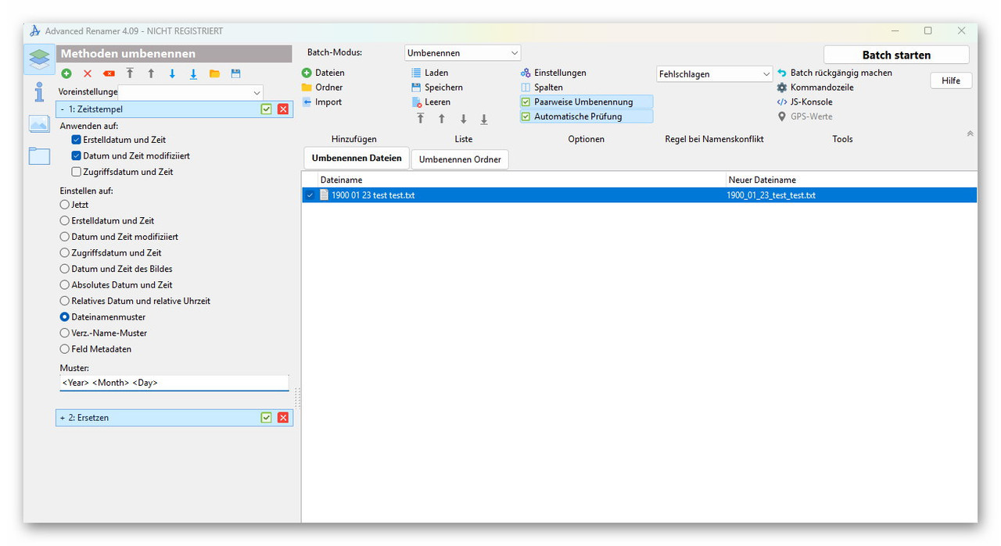Screen dimensions: 1001x546
Task: Move list item down in Liste group
Action: [x=463, y=119]
